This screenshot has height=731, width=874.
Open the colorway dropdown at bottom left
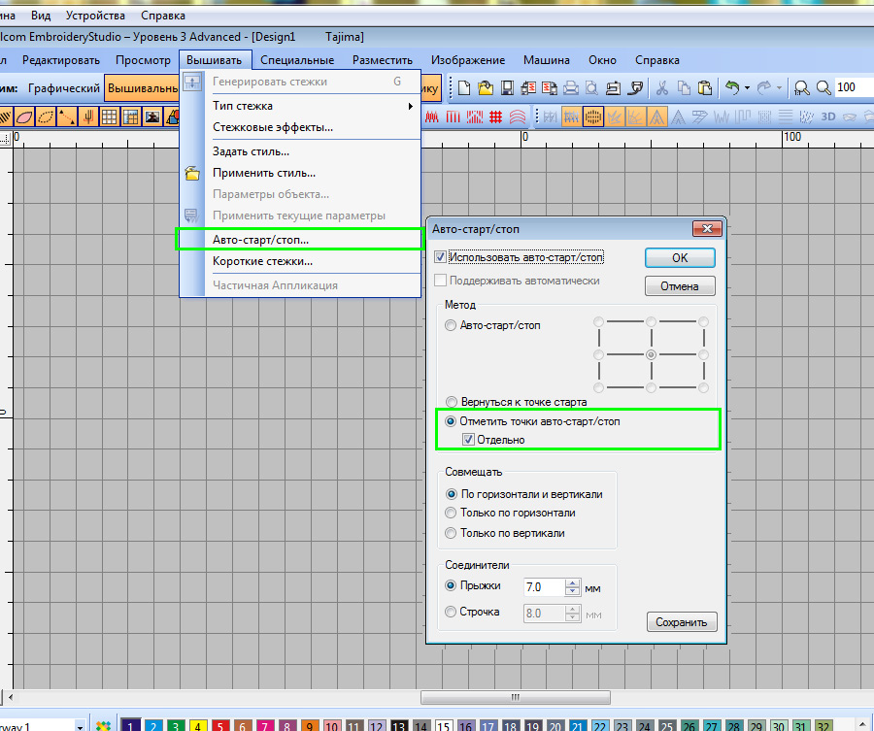(x=81, y=726)
